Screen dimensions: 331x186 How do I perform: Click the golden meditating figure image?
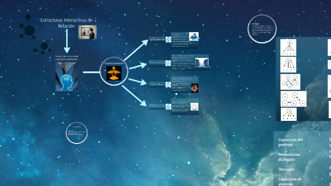(x=114, y=73)
